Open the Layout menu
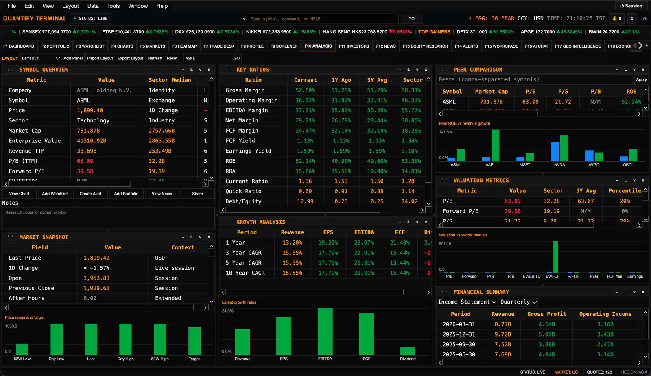The height and width of the screenshot is (376, 651). click(70, 6)
